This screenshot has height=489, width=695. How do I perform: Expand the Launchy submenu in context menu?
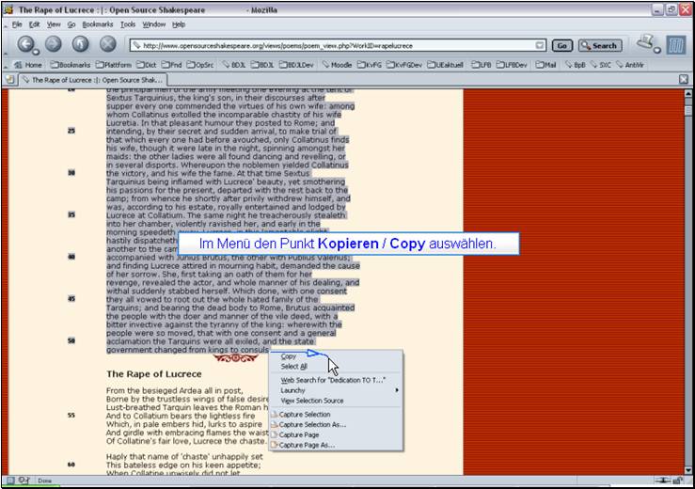point(334,390)
